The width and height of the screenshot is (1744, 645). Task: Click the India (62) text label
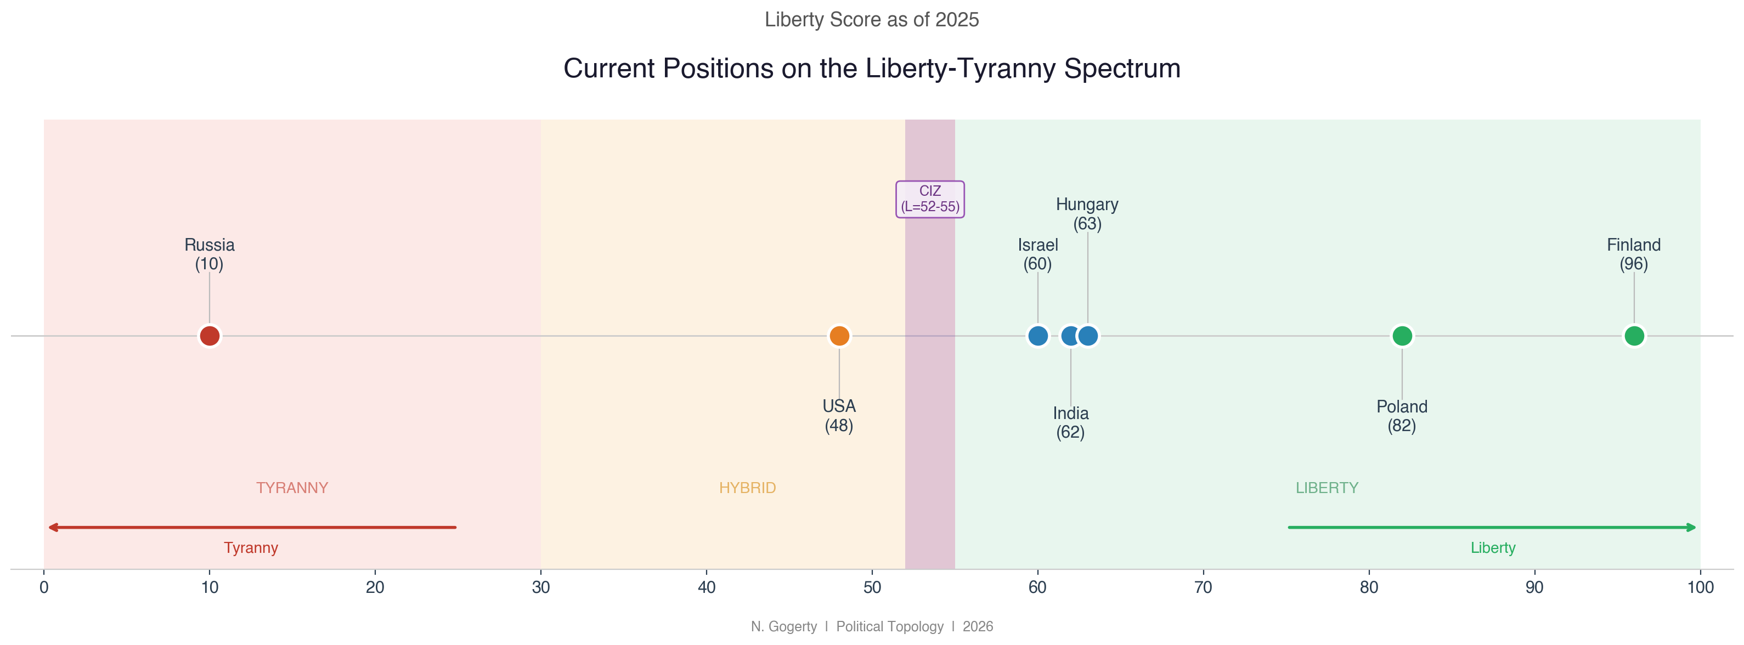click(1070, 422)
